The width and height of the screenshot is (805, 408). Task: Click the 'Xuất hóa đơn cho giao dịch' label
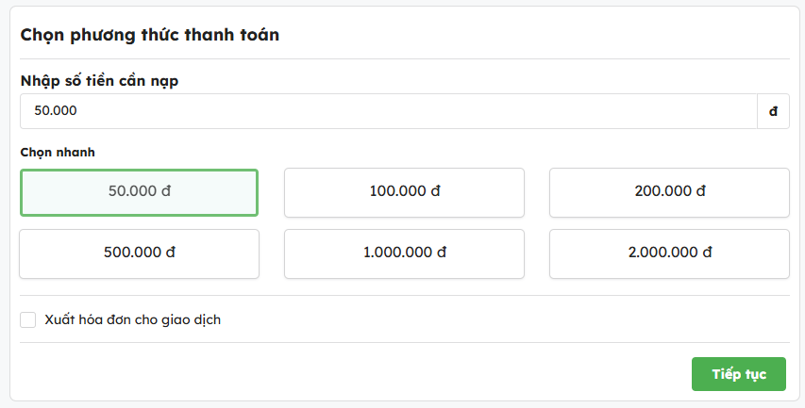pyautogui.click(x=132, y=320)
